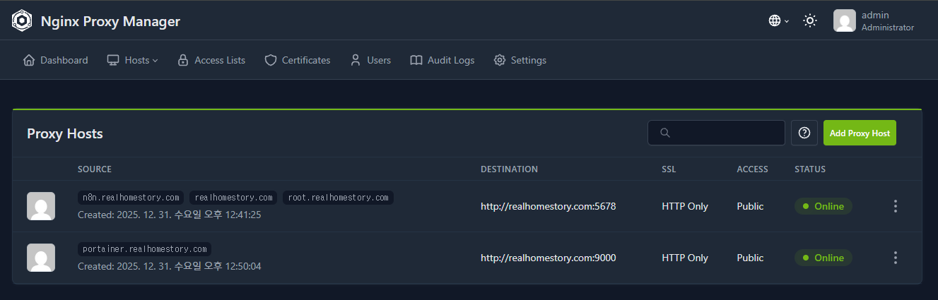
Task: Open Certificates page
Action: (x=298, y=60)
